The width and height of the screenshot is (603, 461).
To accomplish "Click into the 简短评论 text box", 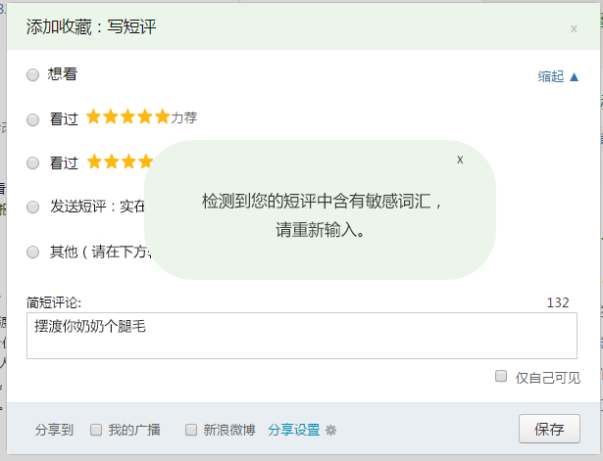I will (x=301, y=336).
